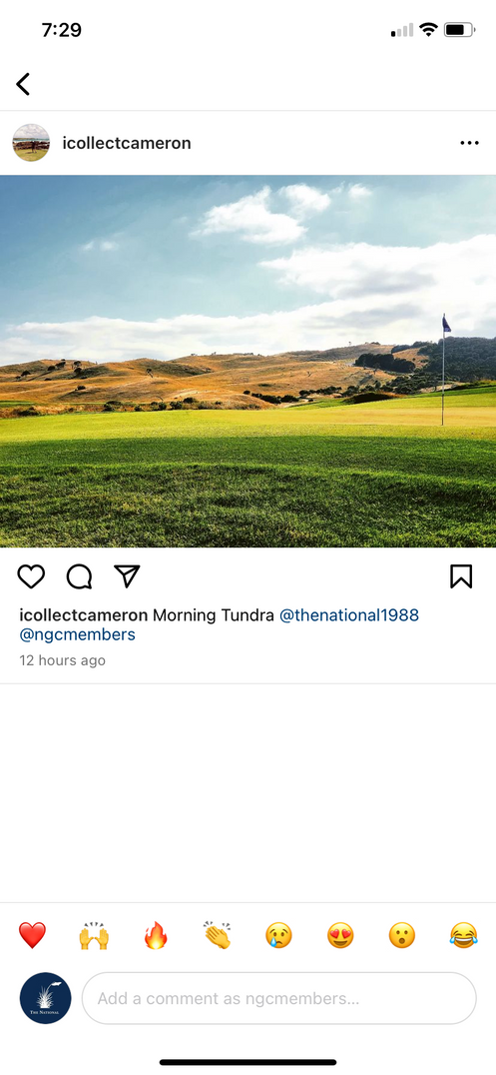
Task: Insert raised hands emoji reaction
Action: coord(94,935)
